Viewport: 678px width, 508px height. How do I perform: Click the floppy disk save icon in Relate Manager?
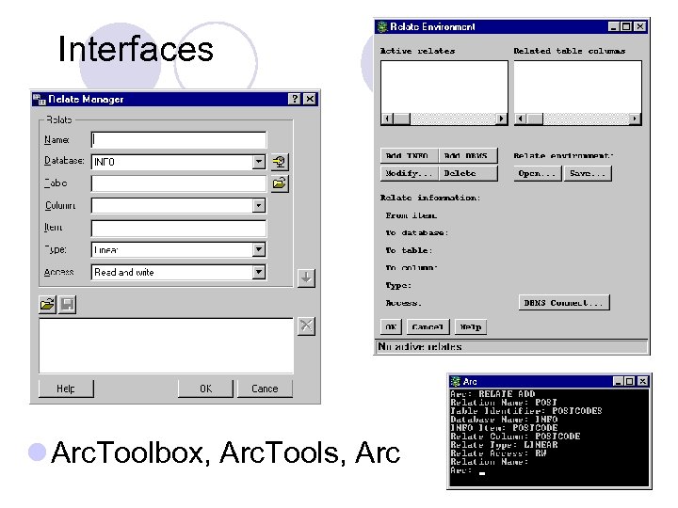coord(68,305)
